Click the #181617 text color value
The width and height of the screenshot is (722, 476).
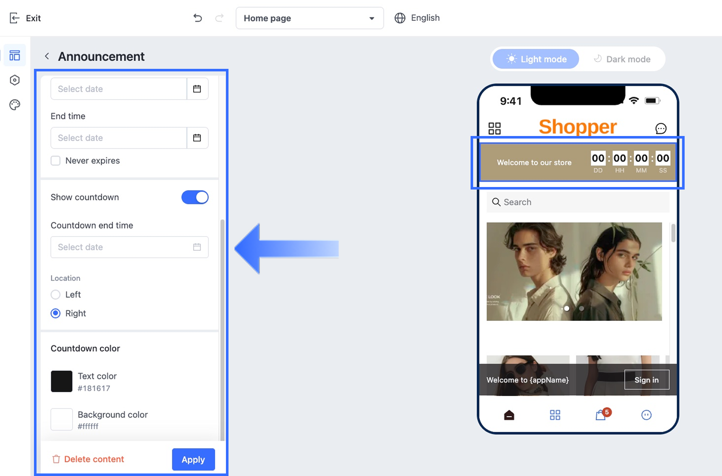[x=94, y=388]
